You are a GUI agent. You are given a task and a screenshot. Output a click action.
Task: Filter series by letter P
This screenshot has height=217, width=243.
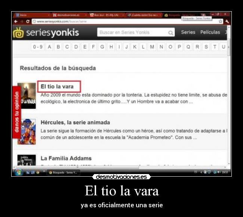[179, 47]
